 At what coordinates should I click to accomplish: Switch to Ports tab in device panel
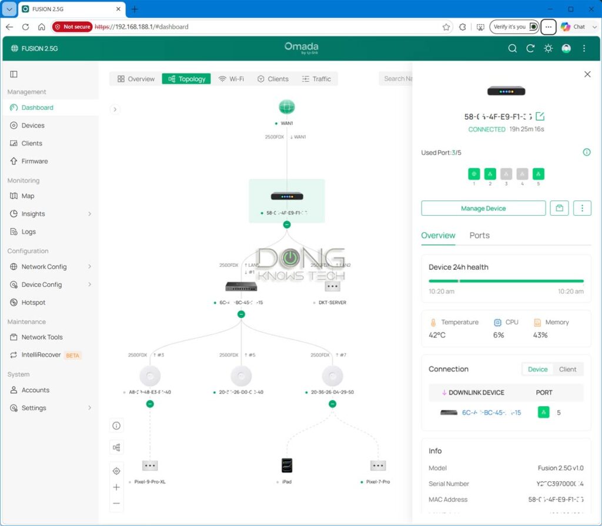480,235
